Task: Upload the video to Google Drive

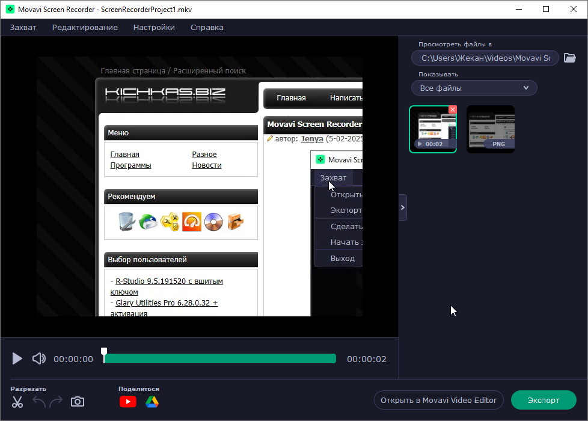Action: 152,402
